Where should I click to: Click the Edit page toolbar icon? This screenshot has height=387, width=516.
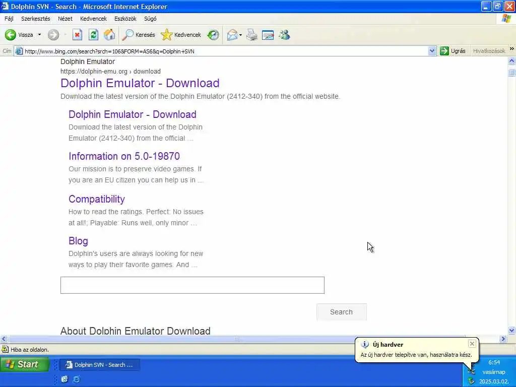click(268, 35)
